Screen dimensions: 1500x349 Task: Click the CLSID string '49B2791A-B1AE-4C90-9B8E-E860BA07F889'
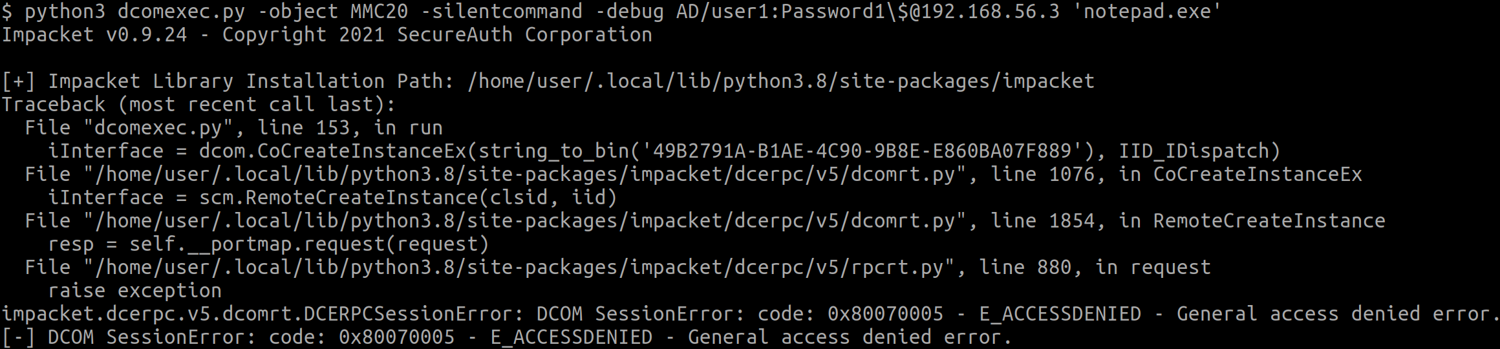point(862,151)
